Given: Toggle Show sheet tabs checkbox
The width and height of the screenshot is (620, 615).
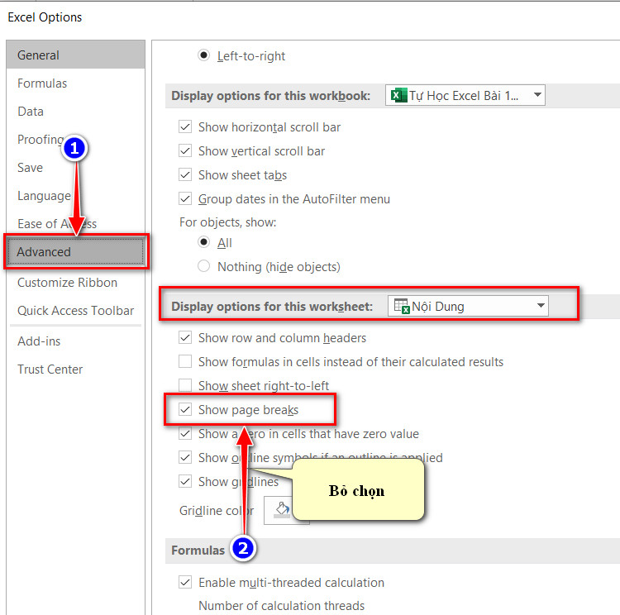Looking at the screenshot, I should tap(185, 174).
